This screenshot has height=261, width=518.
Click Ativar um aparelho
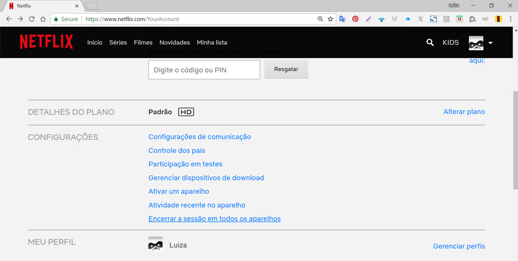[x=179, y=192]
